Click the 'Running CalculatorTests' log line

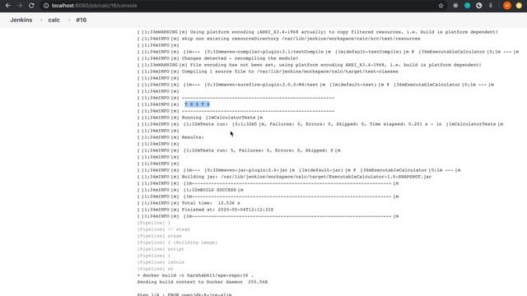click(200, 118)
